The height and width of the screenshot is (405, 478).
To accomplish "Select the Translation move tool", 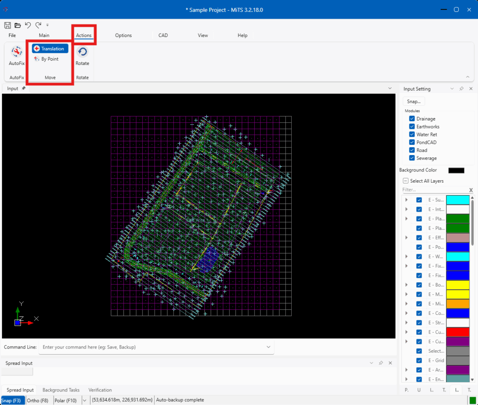I will tap(50, 49).
